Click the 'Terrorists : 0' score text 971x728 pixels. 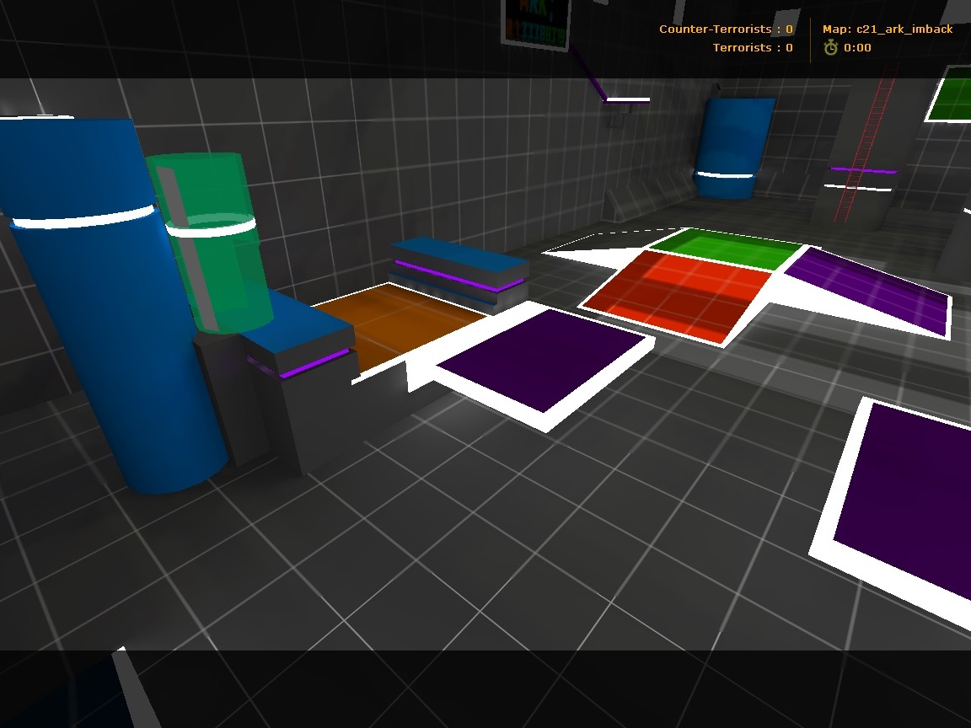753,48
